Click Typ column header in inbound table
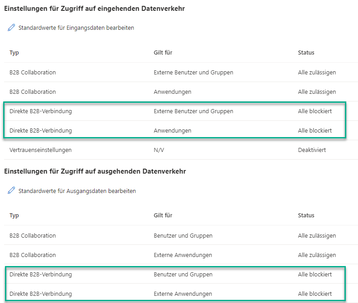Image resolution: width=358 pixels, height=303 pixels. point(14,53)
